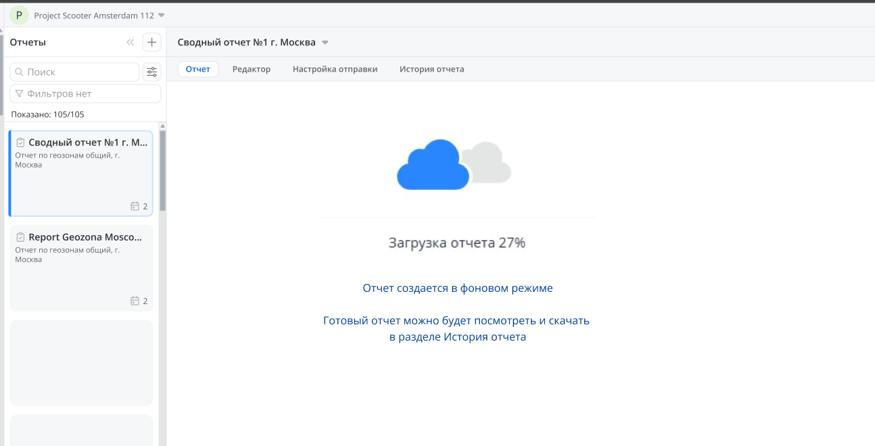Open the filter settings sliders icon
The height and width of the screenshot is (446, 875).
[152, 72]
